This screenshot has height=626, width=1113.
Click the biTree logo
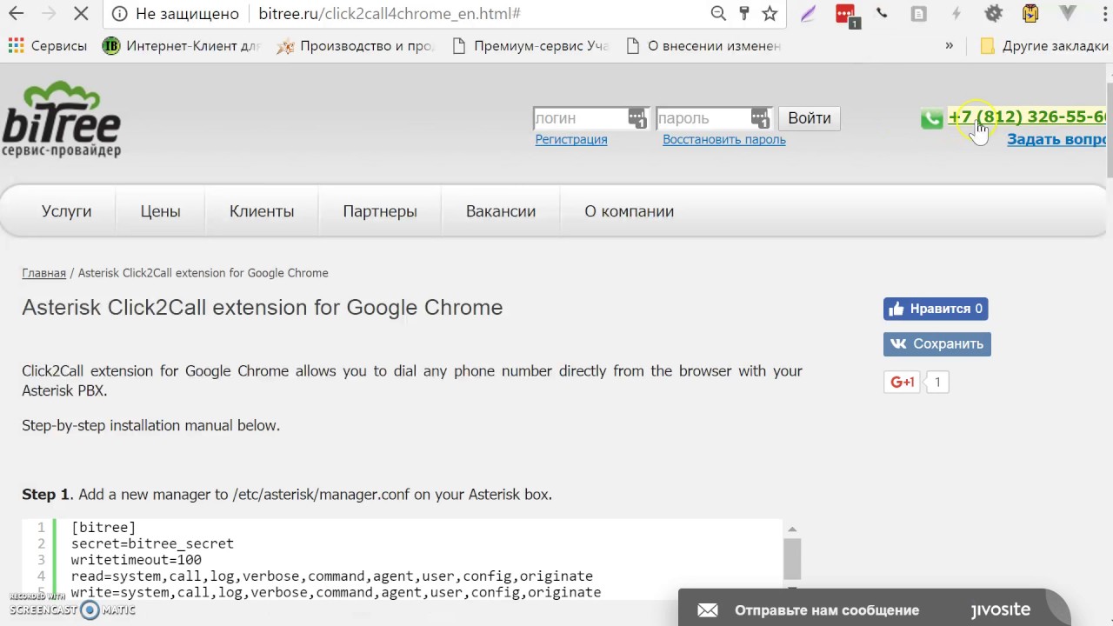pyautogui.click(x=61, y=119)
